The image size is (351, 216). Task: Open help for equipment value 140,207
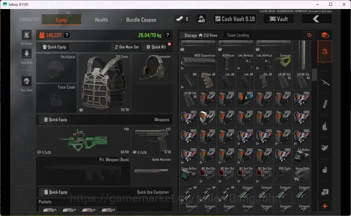click(67, 35)
